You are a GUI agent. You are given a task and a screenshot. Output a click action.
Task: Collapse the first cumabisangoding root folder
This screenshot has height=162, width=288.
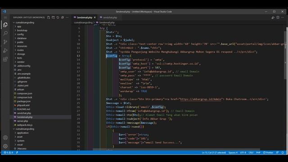pyautogui.click(x=25, y=22)
